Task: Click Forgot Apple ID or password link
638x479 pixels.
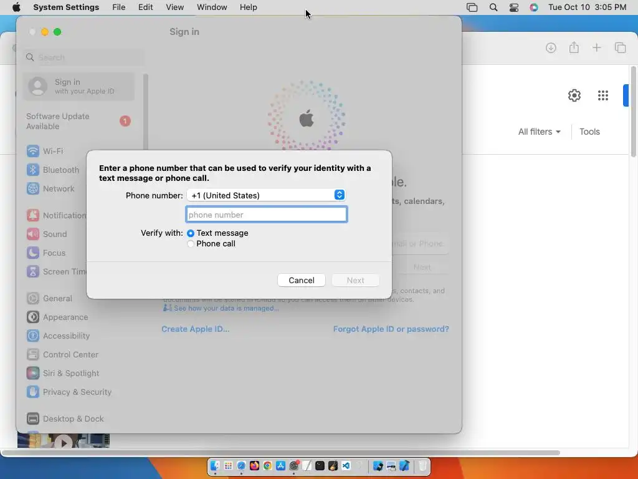Action: click(x=391, y=329)
